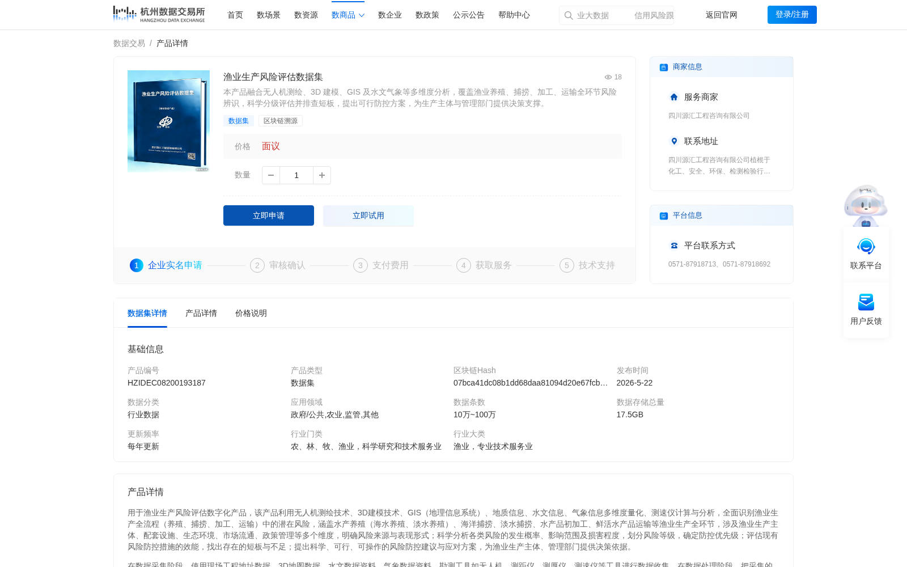The height and width of the screenshot is (567, 907).
Task: Expand the 数商品 dropdown arrow
Action: click(362, 15)
